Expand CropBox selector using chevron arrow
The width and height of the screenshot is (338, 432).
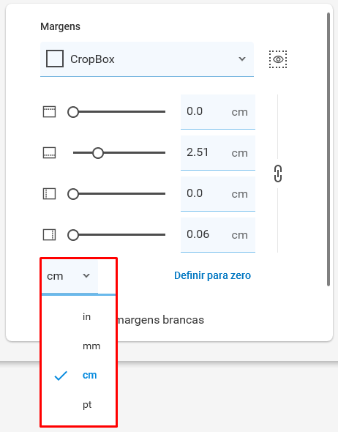242,59
